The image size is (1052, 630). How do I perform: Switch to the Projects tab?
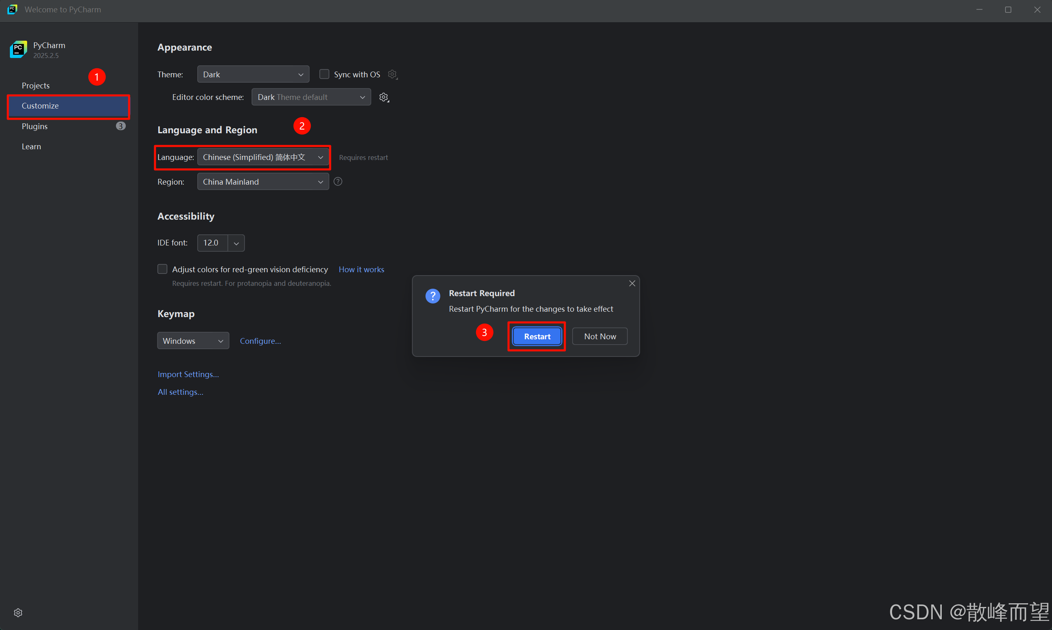click(36, 86)
